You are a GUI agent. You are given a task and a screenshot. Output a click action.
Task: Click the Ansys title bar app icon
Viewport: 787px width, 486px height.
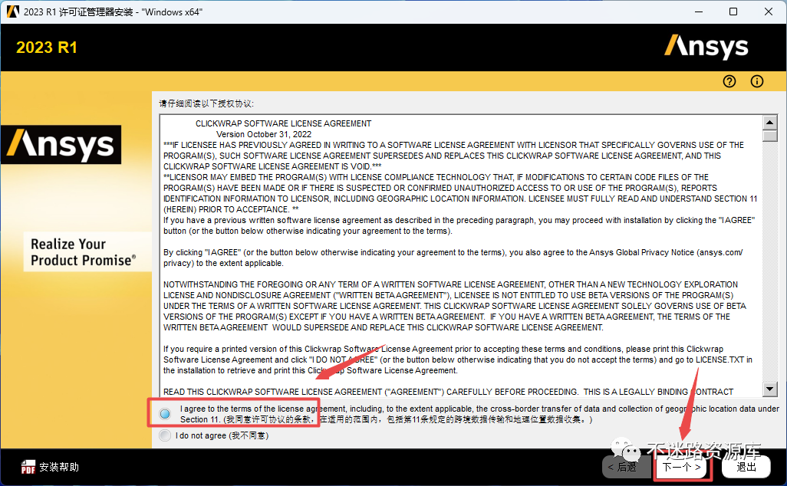point(12,11)
